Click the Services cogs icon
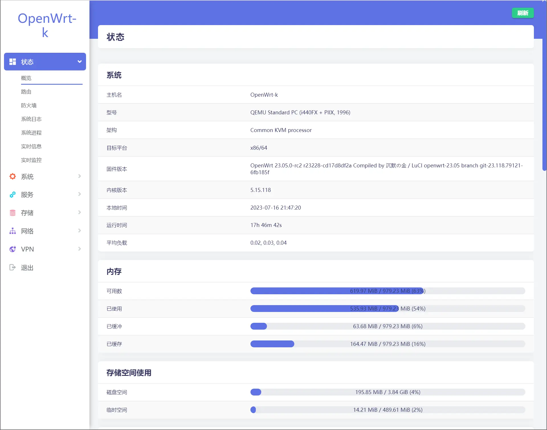Viewport: 547px width, 430px height. coord(13,195)
